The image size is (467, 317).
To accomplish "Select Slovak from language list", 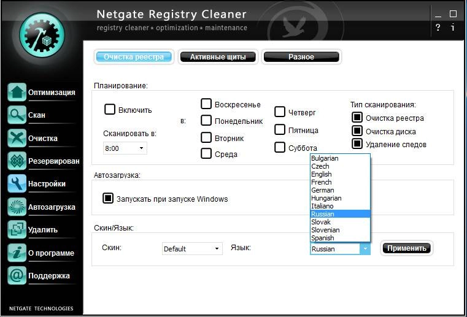I will (340, 222).
